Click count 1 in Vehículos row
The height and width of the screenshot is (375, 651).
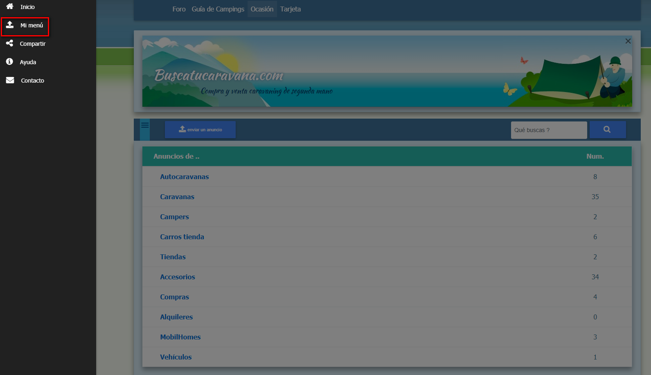[x=595, y=357]
